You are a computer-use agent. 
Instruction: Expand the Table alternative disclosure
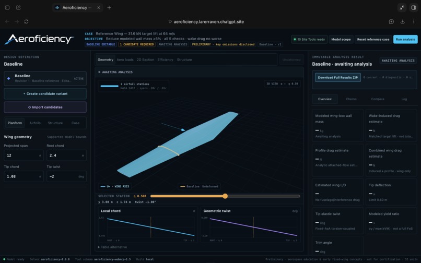pyautogui.click(x=112, y=247)
